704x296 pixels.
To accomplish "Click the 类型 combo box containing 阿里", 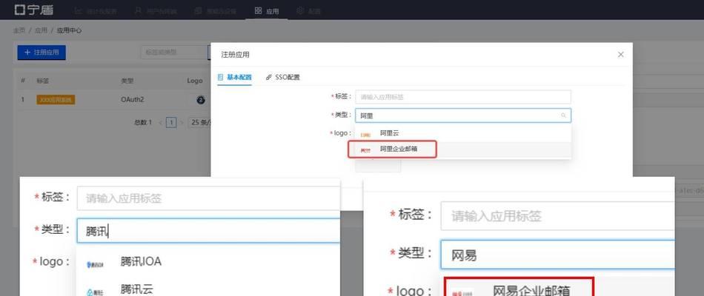I will 463,115.
